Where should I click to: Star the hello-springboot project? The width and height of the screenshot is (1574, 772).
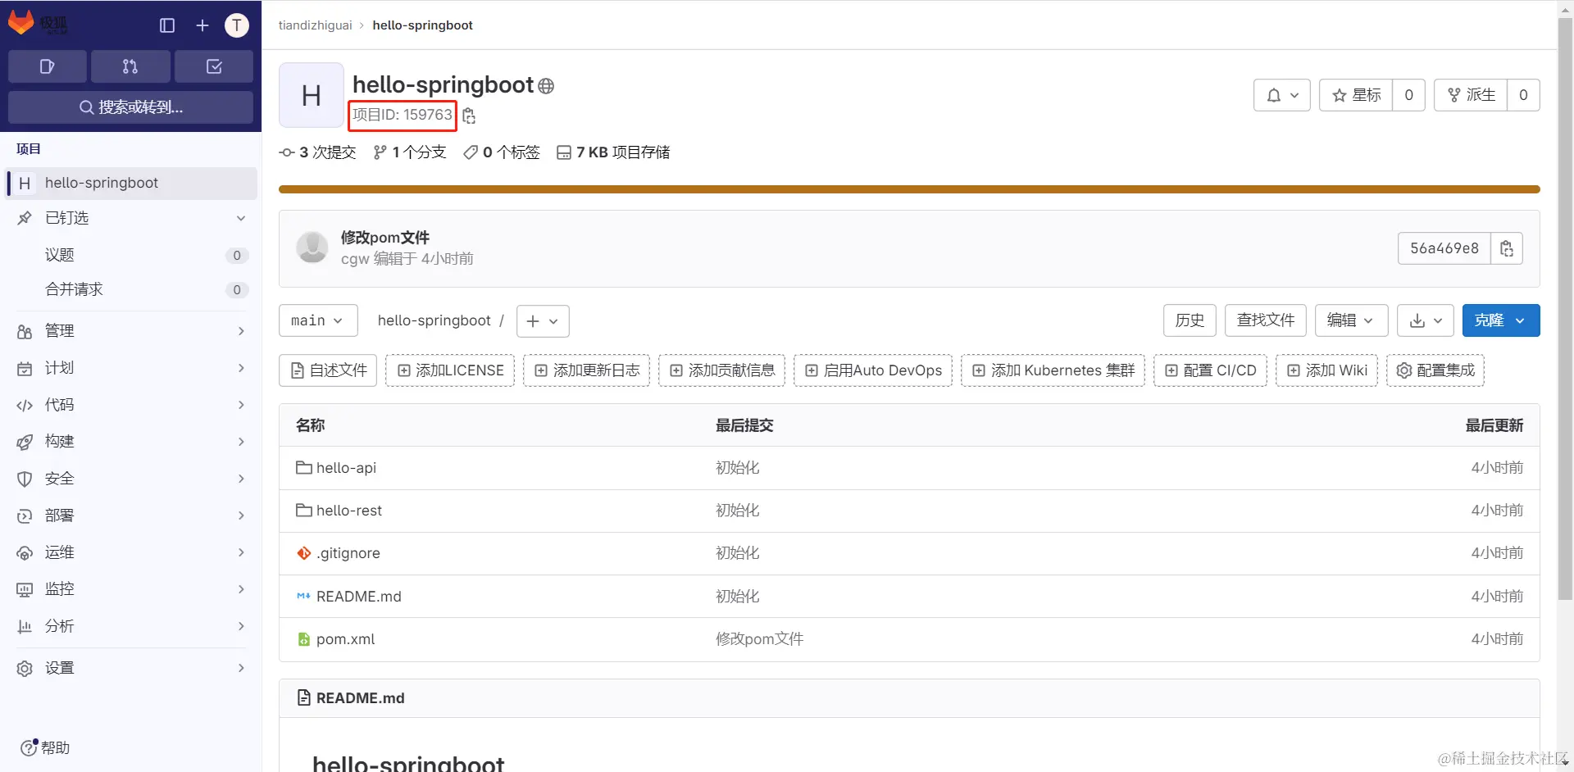coord(1356,95)
